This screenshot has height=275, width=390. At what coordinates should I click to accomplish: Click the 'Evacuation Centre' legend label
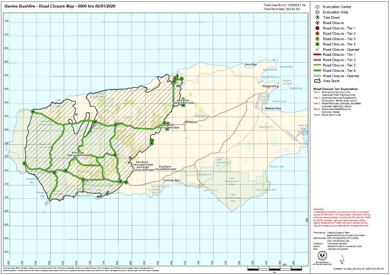coord(337,7)
